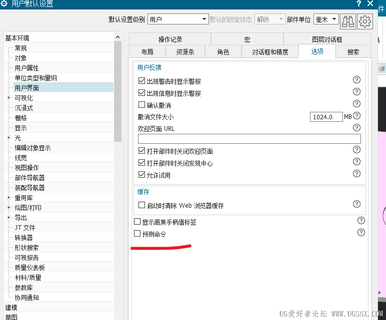Screen dimensions: 386x320
Task: Open the gear manage-settings icon
Action: point(365,21)
